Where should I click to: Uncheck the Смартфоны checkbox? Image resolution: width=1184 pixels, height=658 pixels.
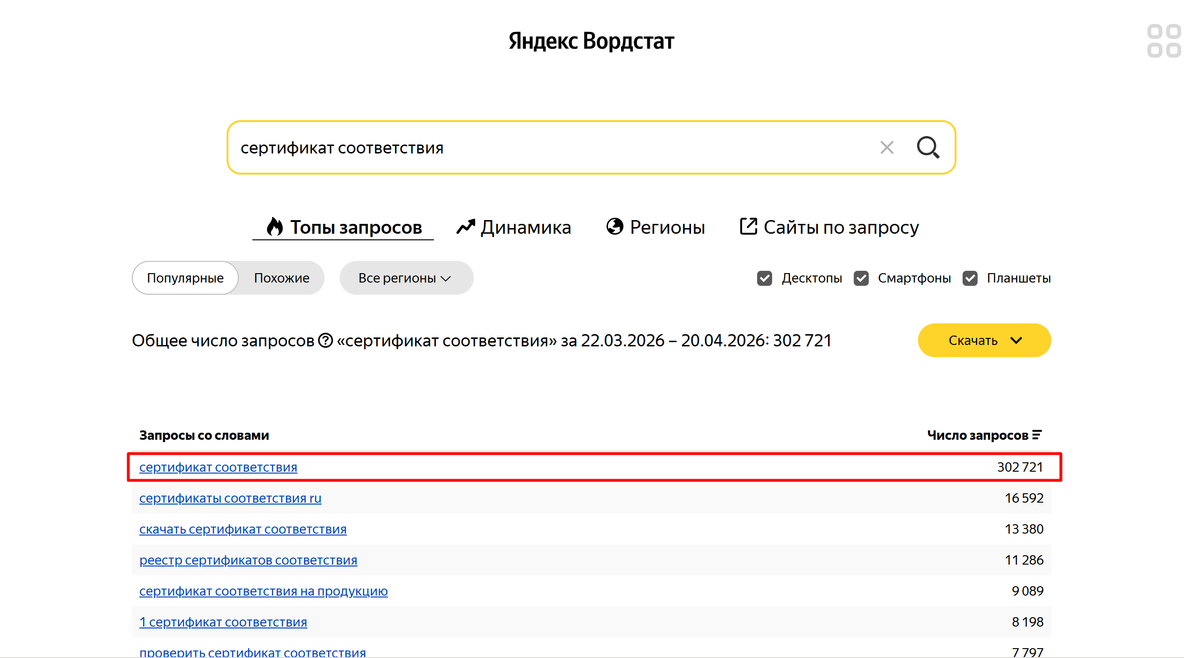861,278
